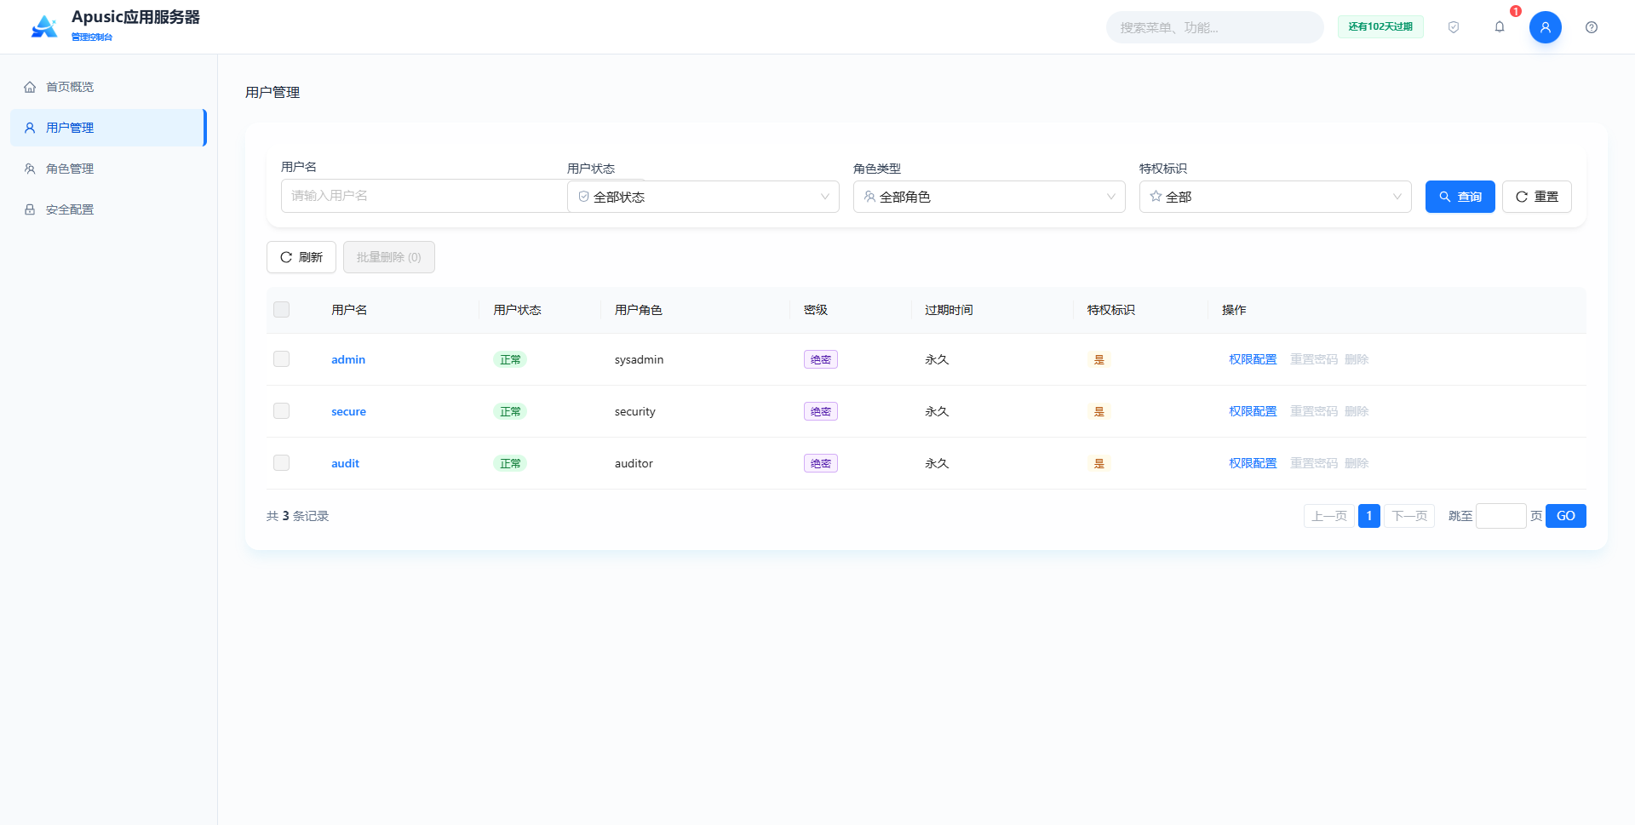
Task: Open 角色管理 in sidebar
Action: tap(108, 169)
